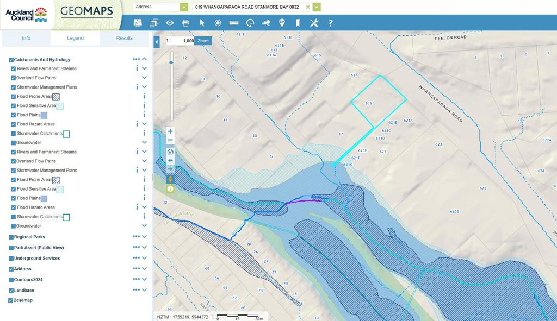Switch to the Info tab
The height and width of the screenshot is (321, 557).
click(26, 38)
